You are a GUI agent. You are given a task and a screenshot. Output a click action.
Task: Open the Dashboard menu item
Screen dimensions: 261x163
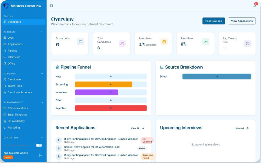[x=24, y=22]
